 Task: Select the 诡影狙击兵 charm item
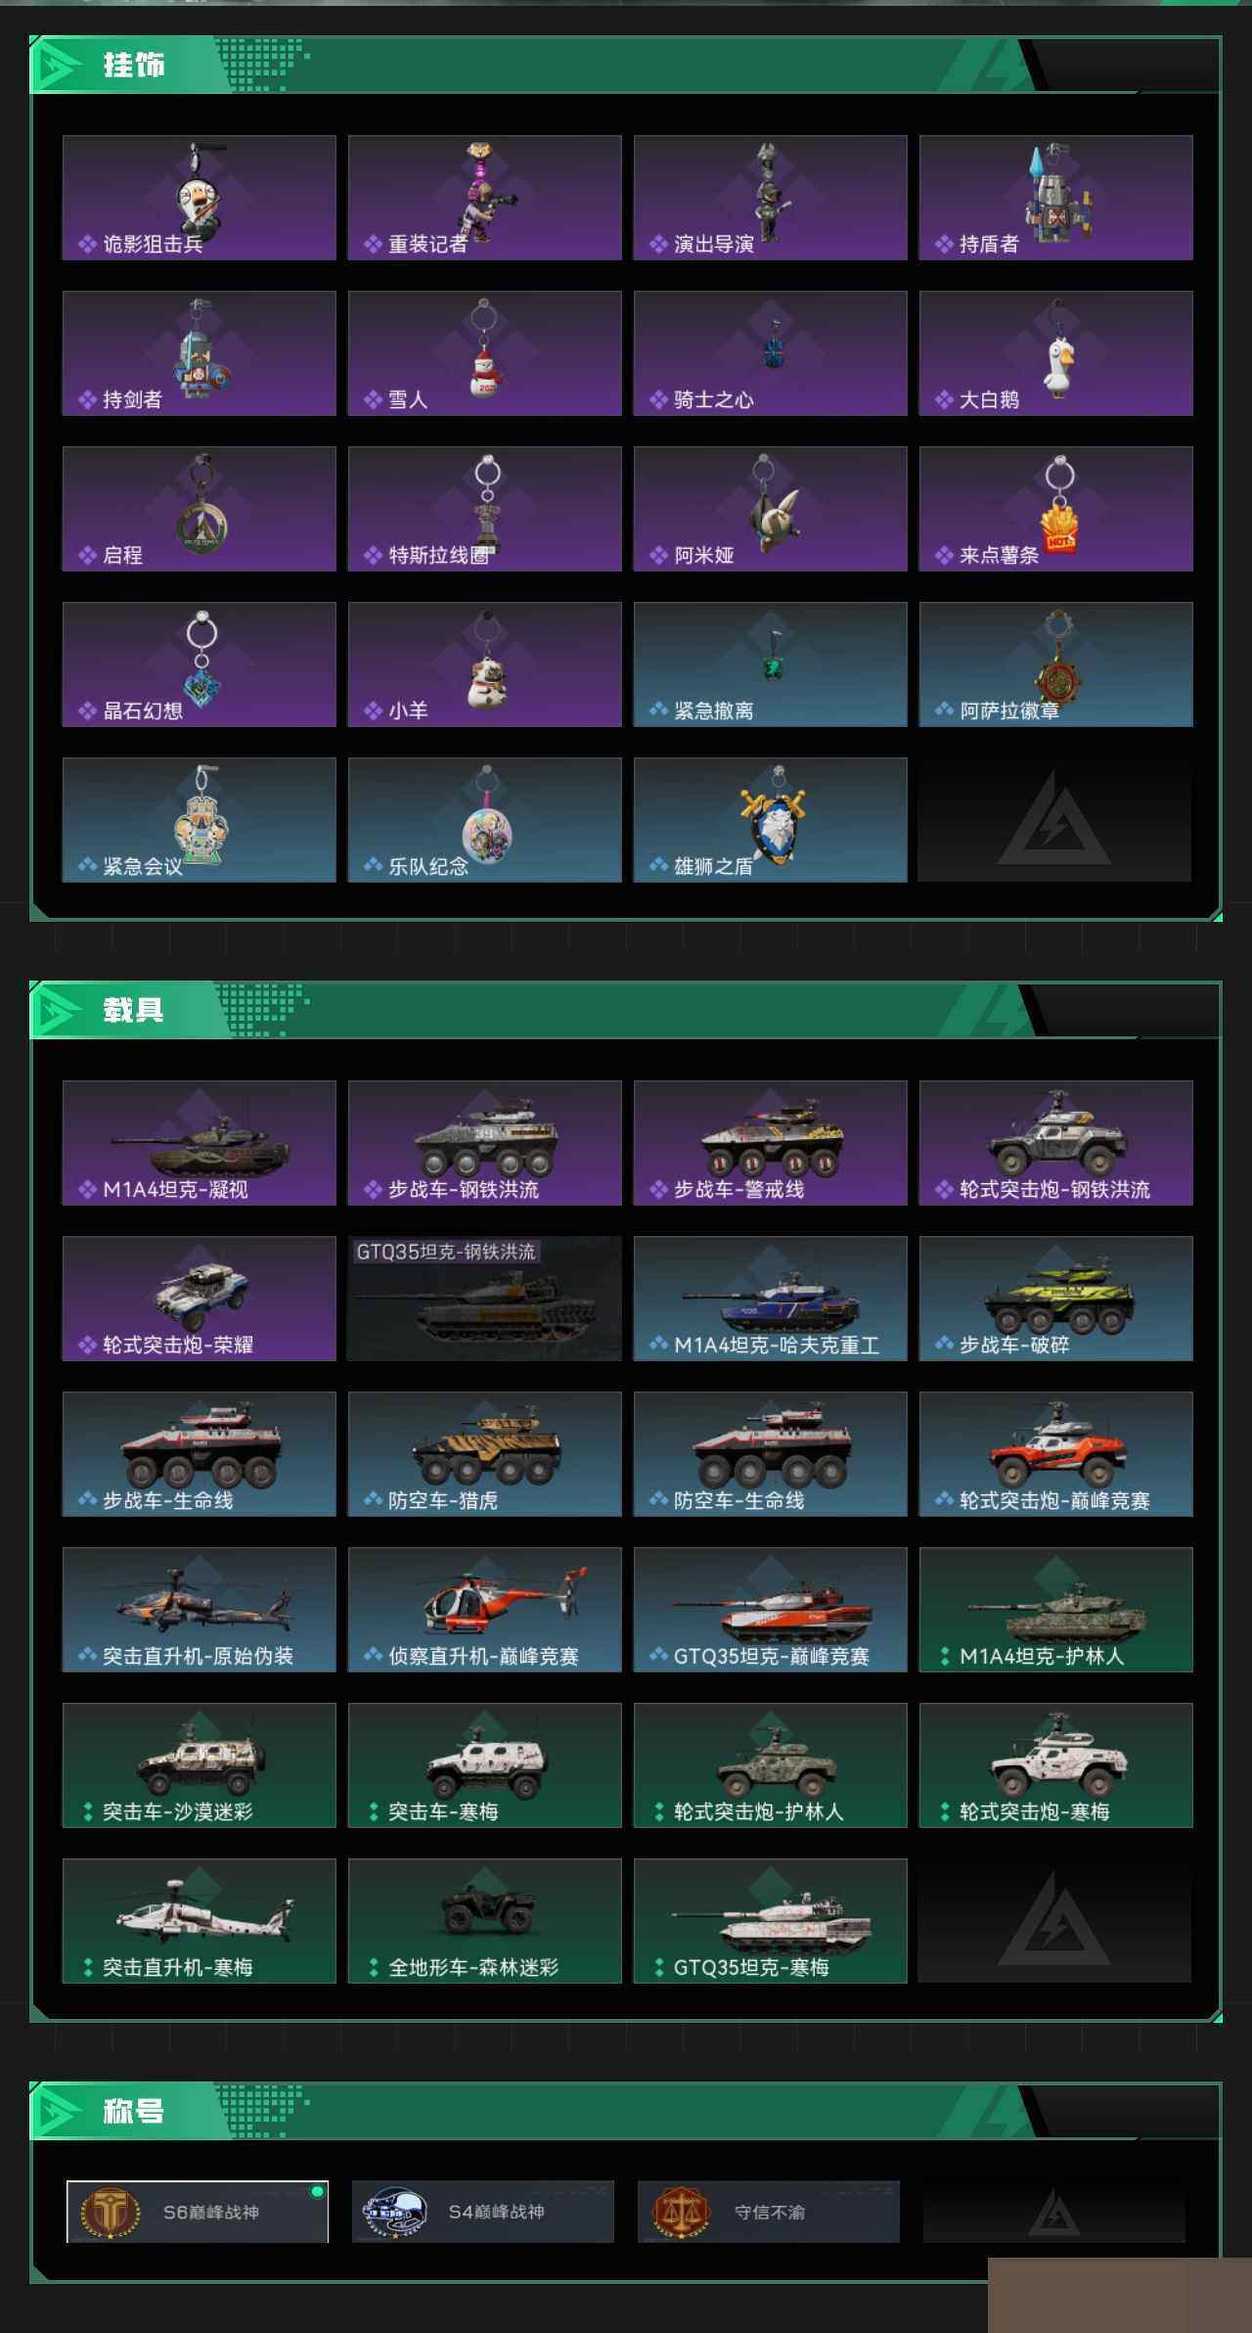(x=200, y=198)
